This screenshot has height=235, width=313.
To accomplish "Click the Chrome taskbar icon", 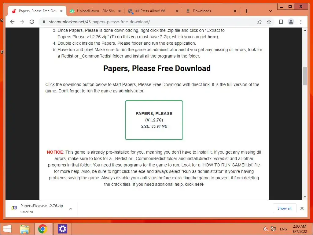I will coord(42,229).
